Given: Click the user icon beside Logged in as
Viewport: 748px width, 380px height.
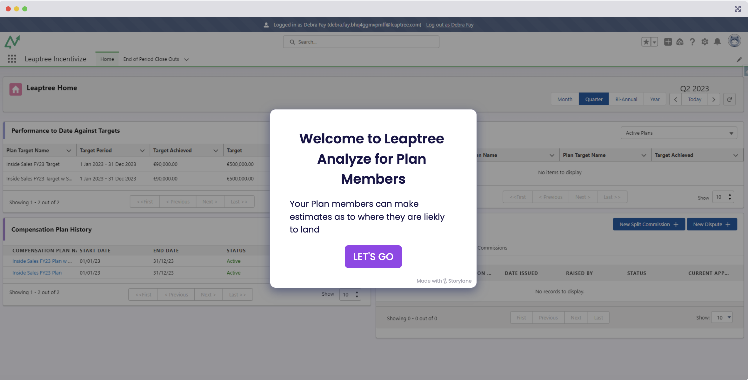Looking at the screenshot, I should click(x=266, y=25).
